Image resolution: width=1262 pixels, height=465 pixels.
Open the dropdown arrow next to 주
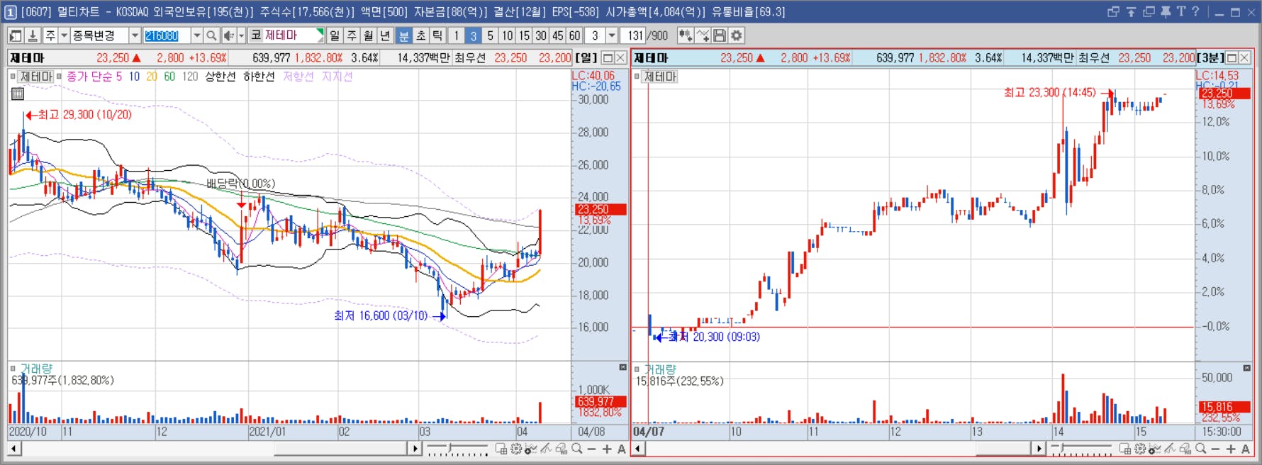click(64, 35)
